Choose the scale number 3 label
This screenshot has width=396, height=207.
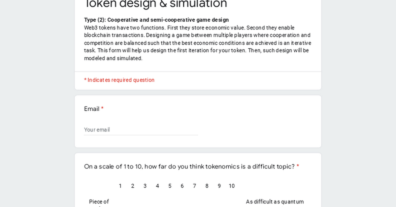click(x=145, y=186)
